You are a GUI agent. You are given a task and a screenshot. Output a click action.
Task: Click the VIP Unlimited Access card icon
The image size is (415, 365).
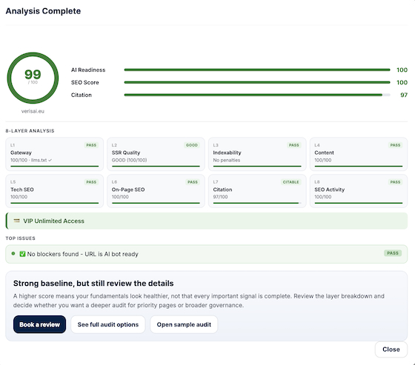point(16,221)
